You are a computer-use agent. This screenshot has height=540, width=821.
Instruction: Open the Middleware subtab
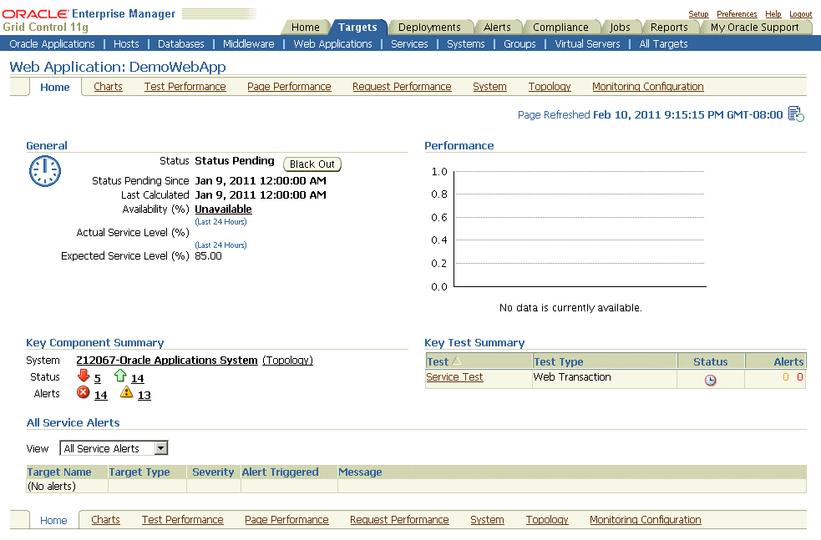point(248,44)
